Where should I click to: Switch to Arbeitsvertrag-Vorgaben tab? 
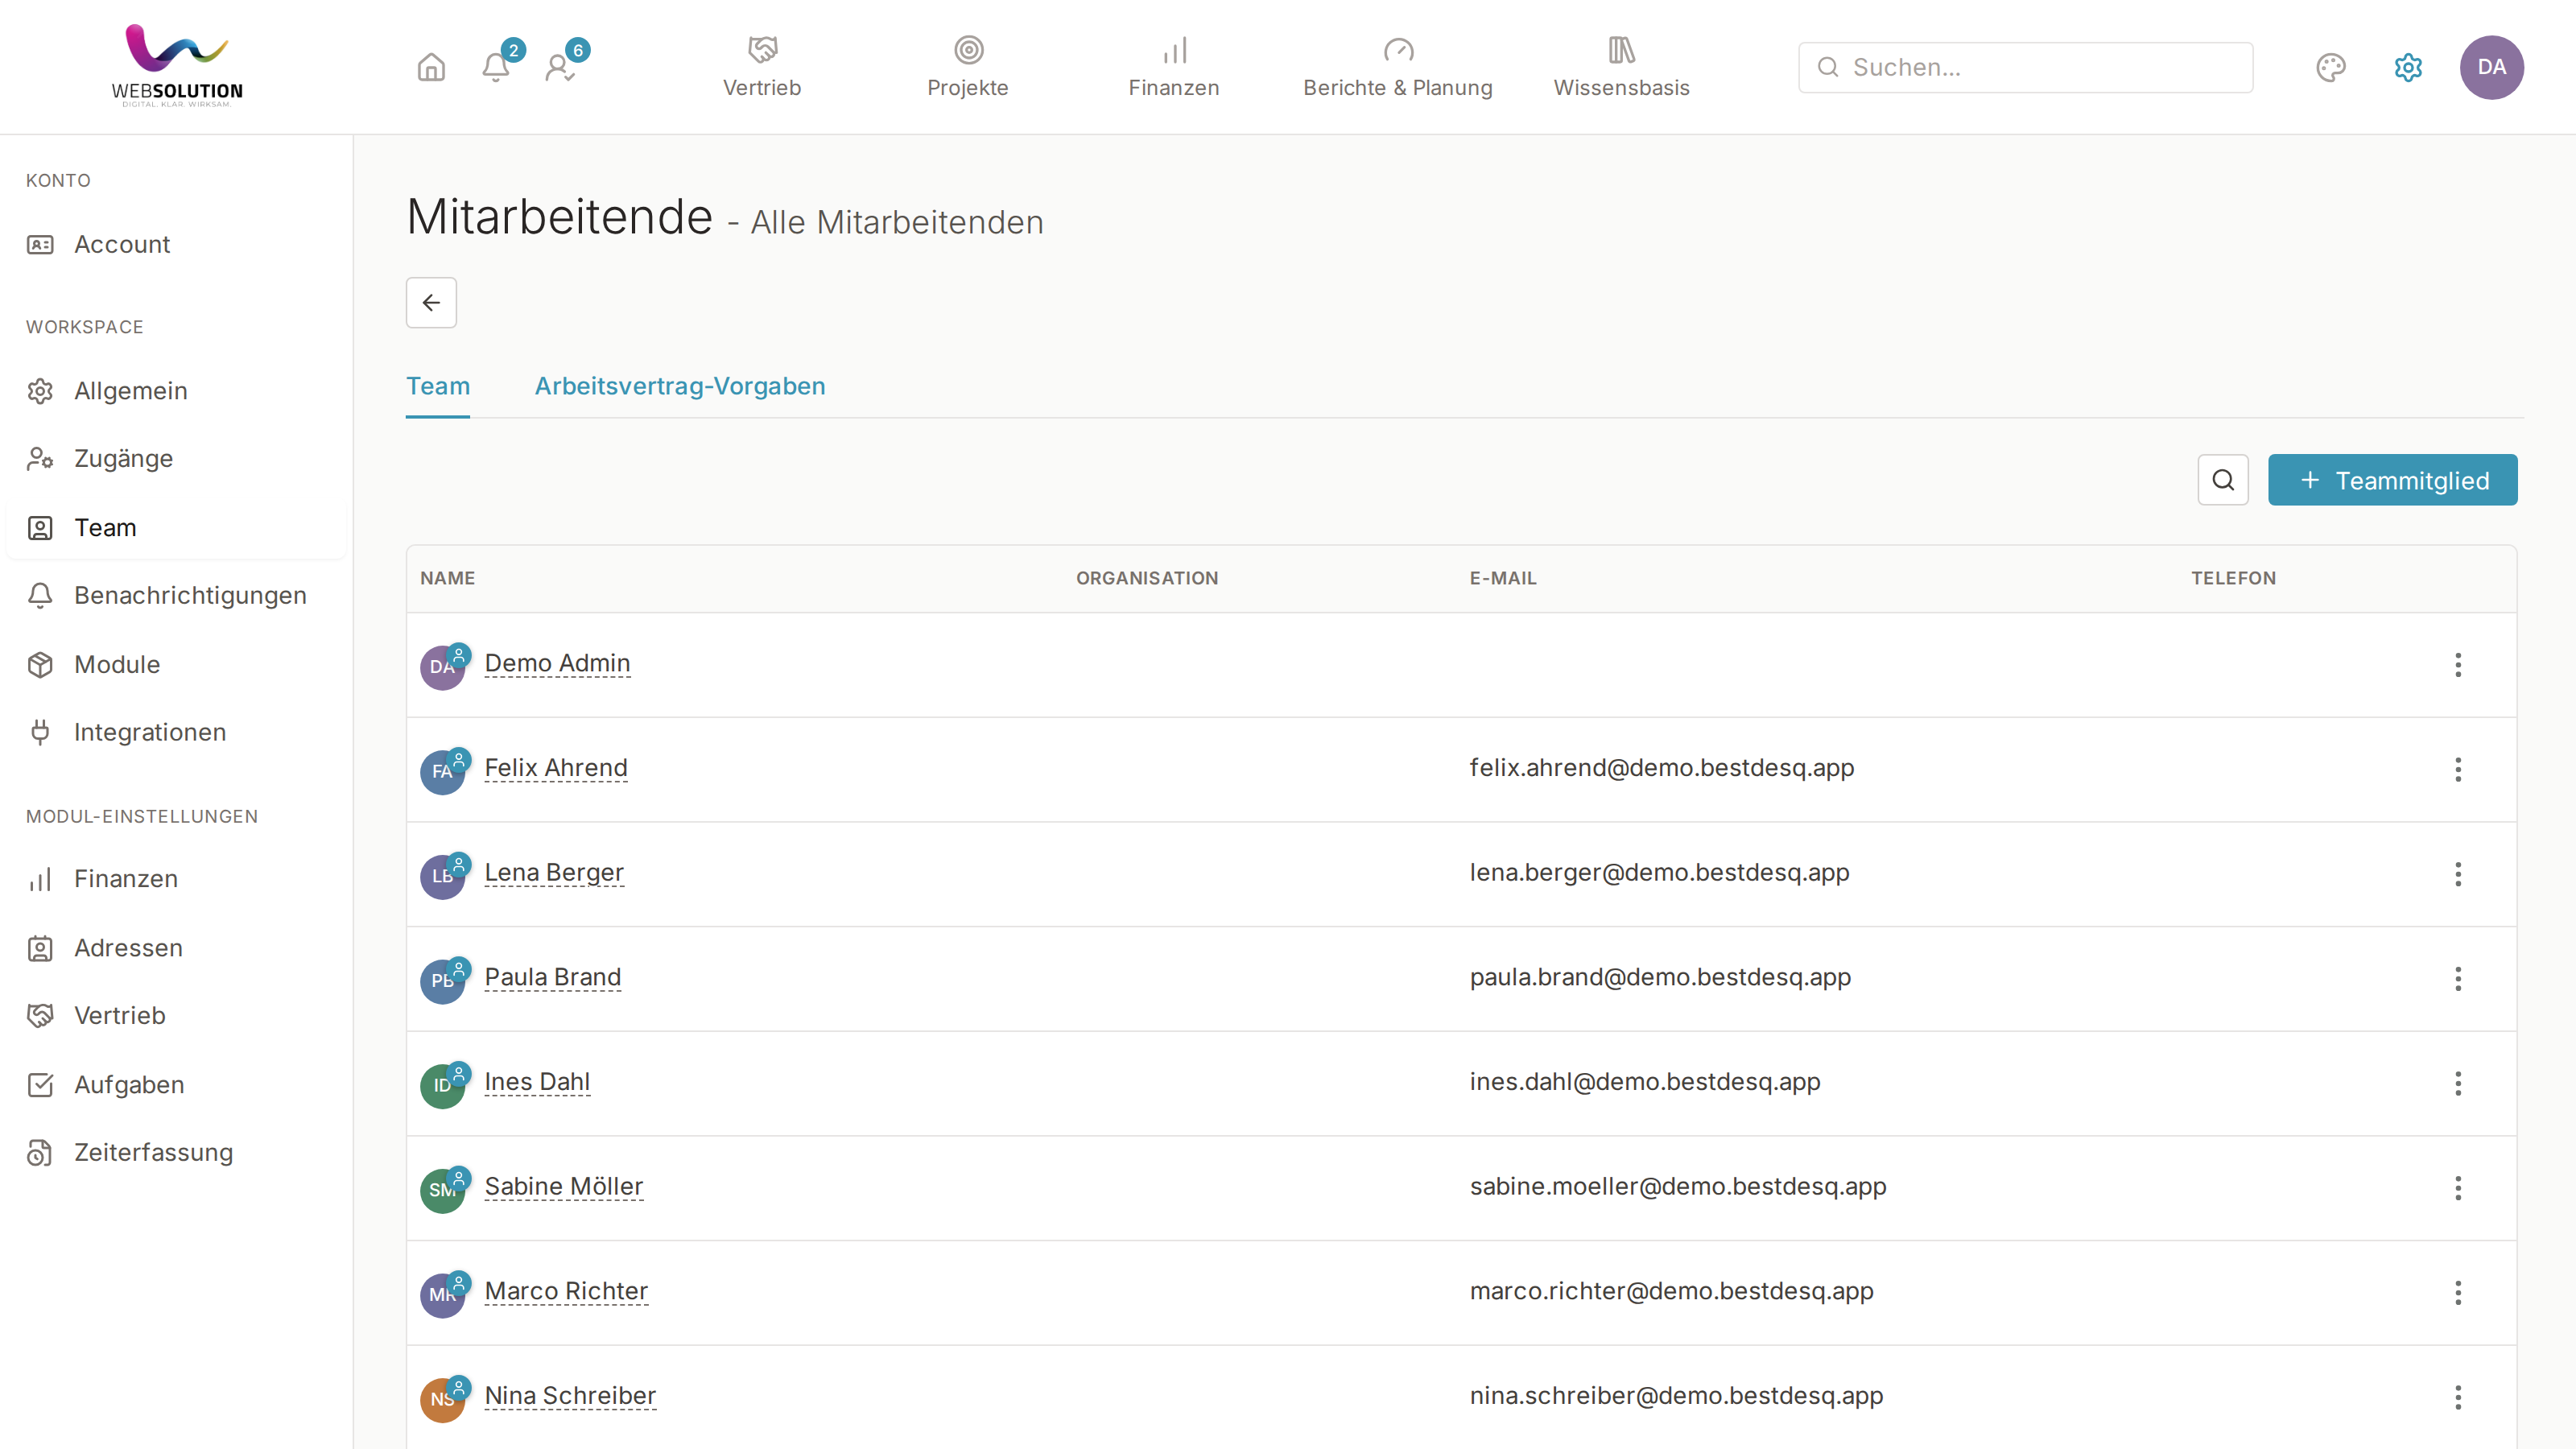pyautogui.click(x=680, y=386)
